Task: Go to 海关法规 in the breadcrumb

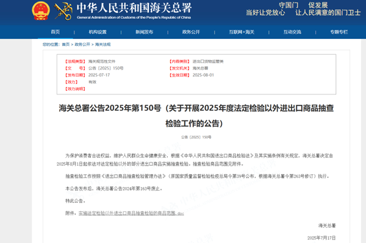Action: (x=102, y=44)
